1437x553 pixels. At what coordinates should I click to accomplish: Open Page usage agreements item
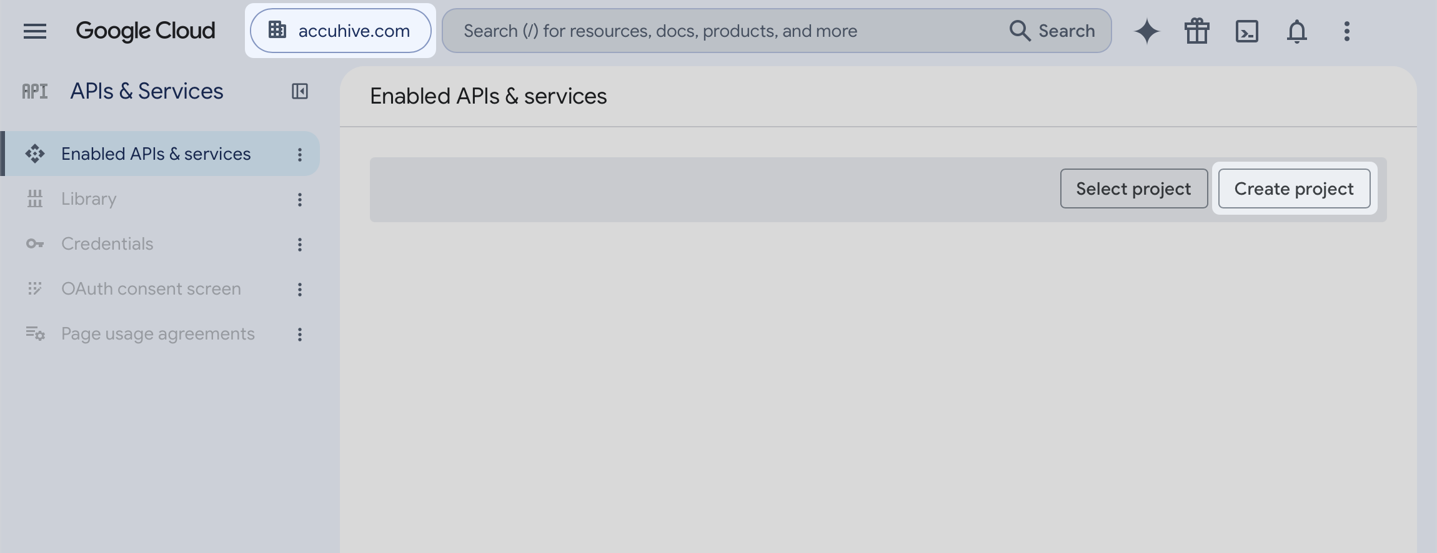coord(157,333)
